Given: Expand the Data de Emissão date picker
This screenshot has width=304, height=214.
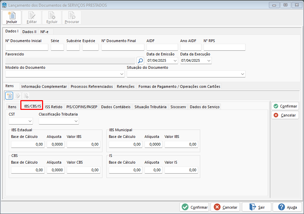Looking at the screenshot, I should coord(175,60).
